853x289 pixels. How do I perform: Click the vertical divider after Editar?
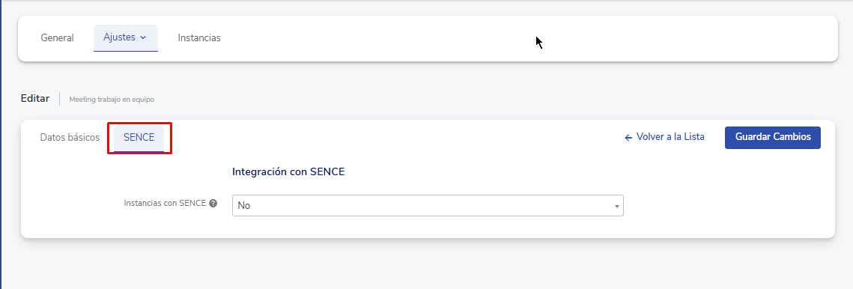pos(59,99)
